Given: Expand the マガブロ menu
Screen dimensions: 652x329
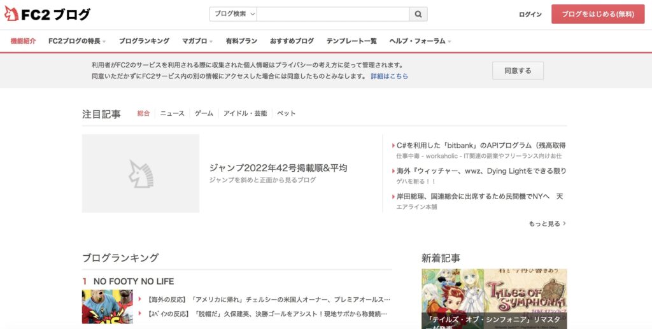Looking at the screenshot, I should [197, 41].
